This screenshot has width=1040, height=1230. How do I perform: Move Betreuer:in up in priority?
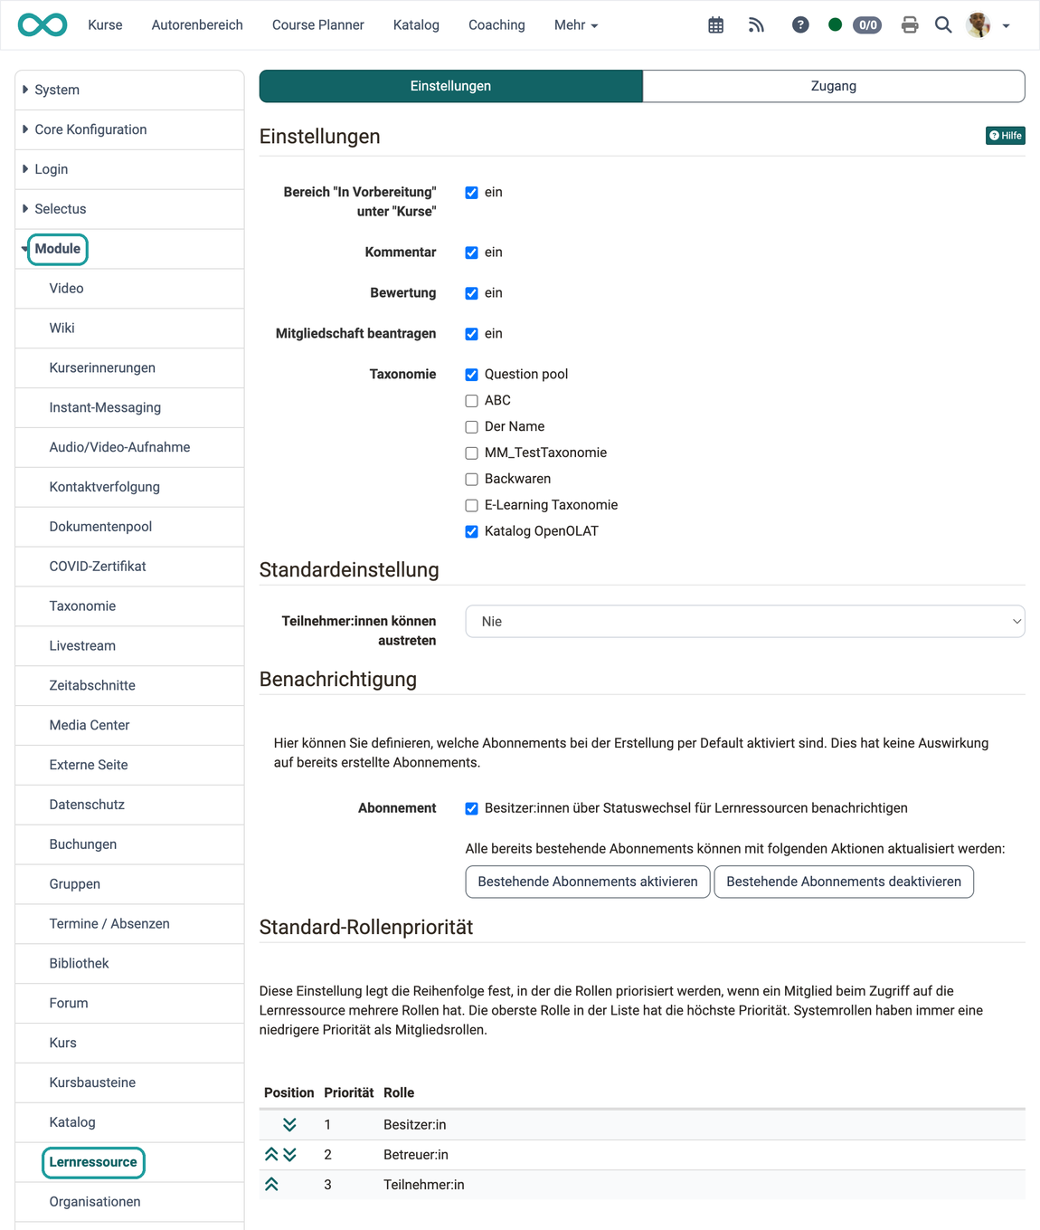tap(271, 1155)
